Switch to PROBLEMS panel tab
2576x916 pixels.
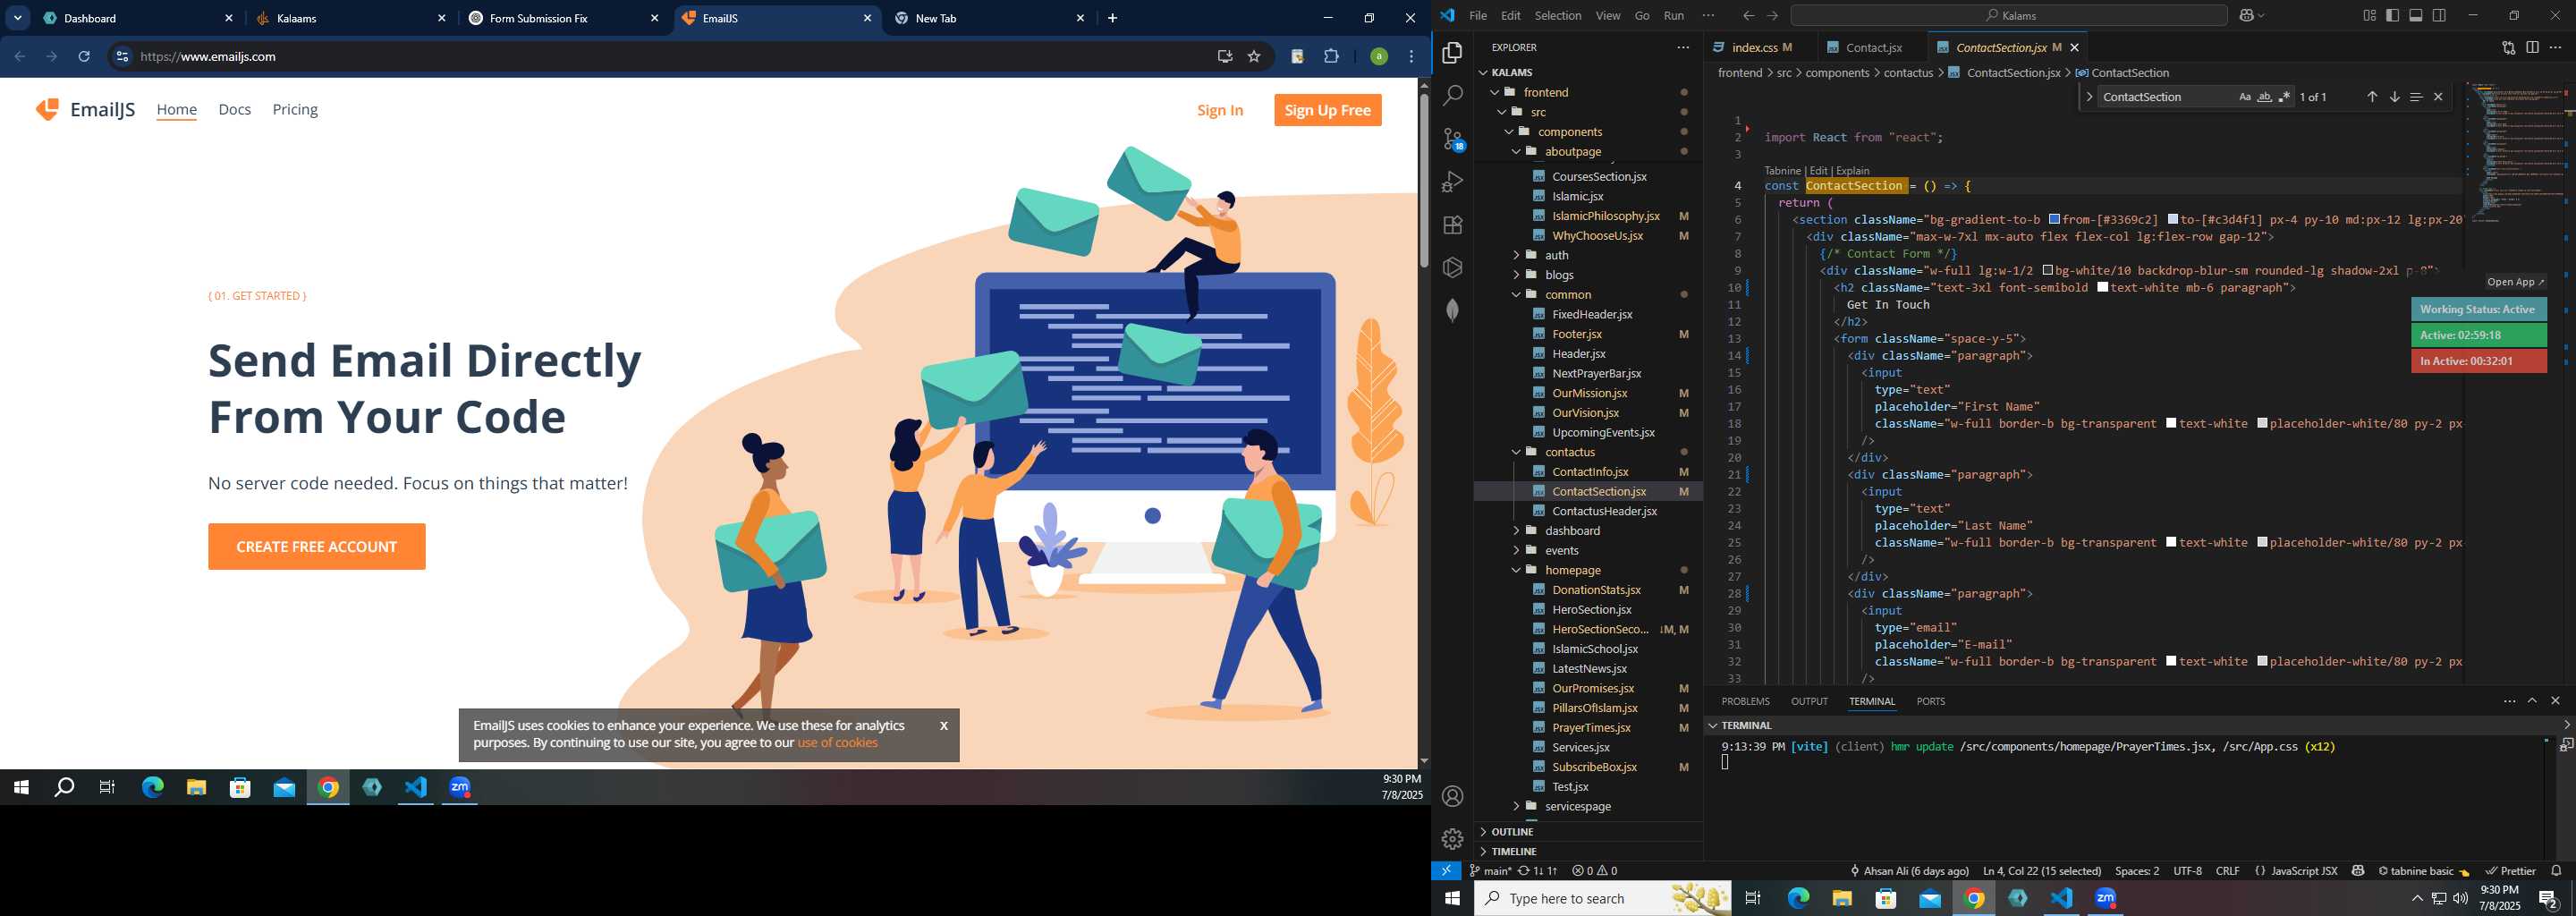click(1745, 702)
